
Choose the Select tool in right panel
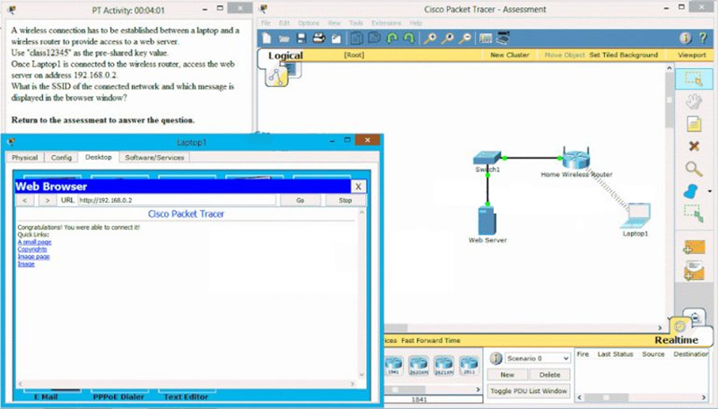click(694, 79)
